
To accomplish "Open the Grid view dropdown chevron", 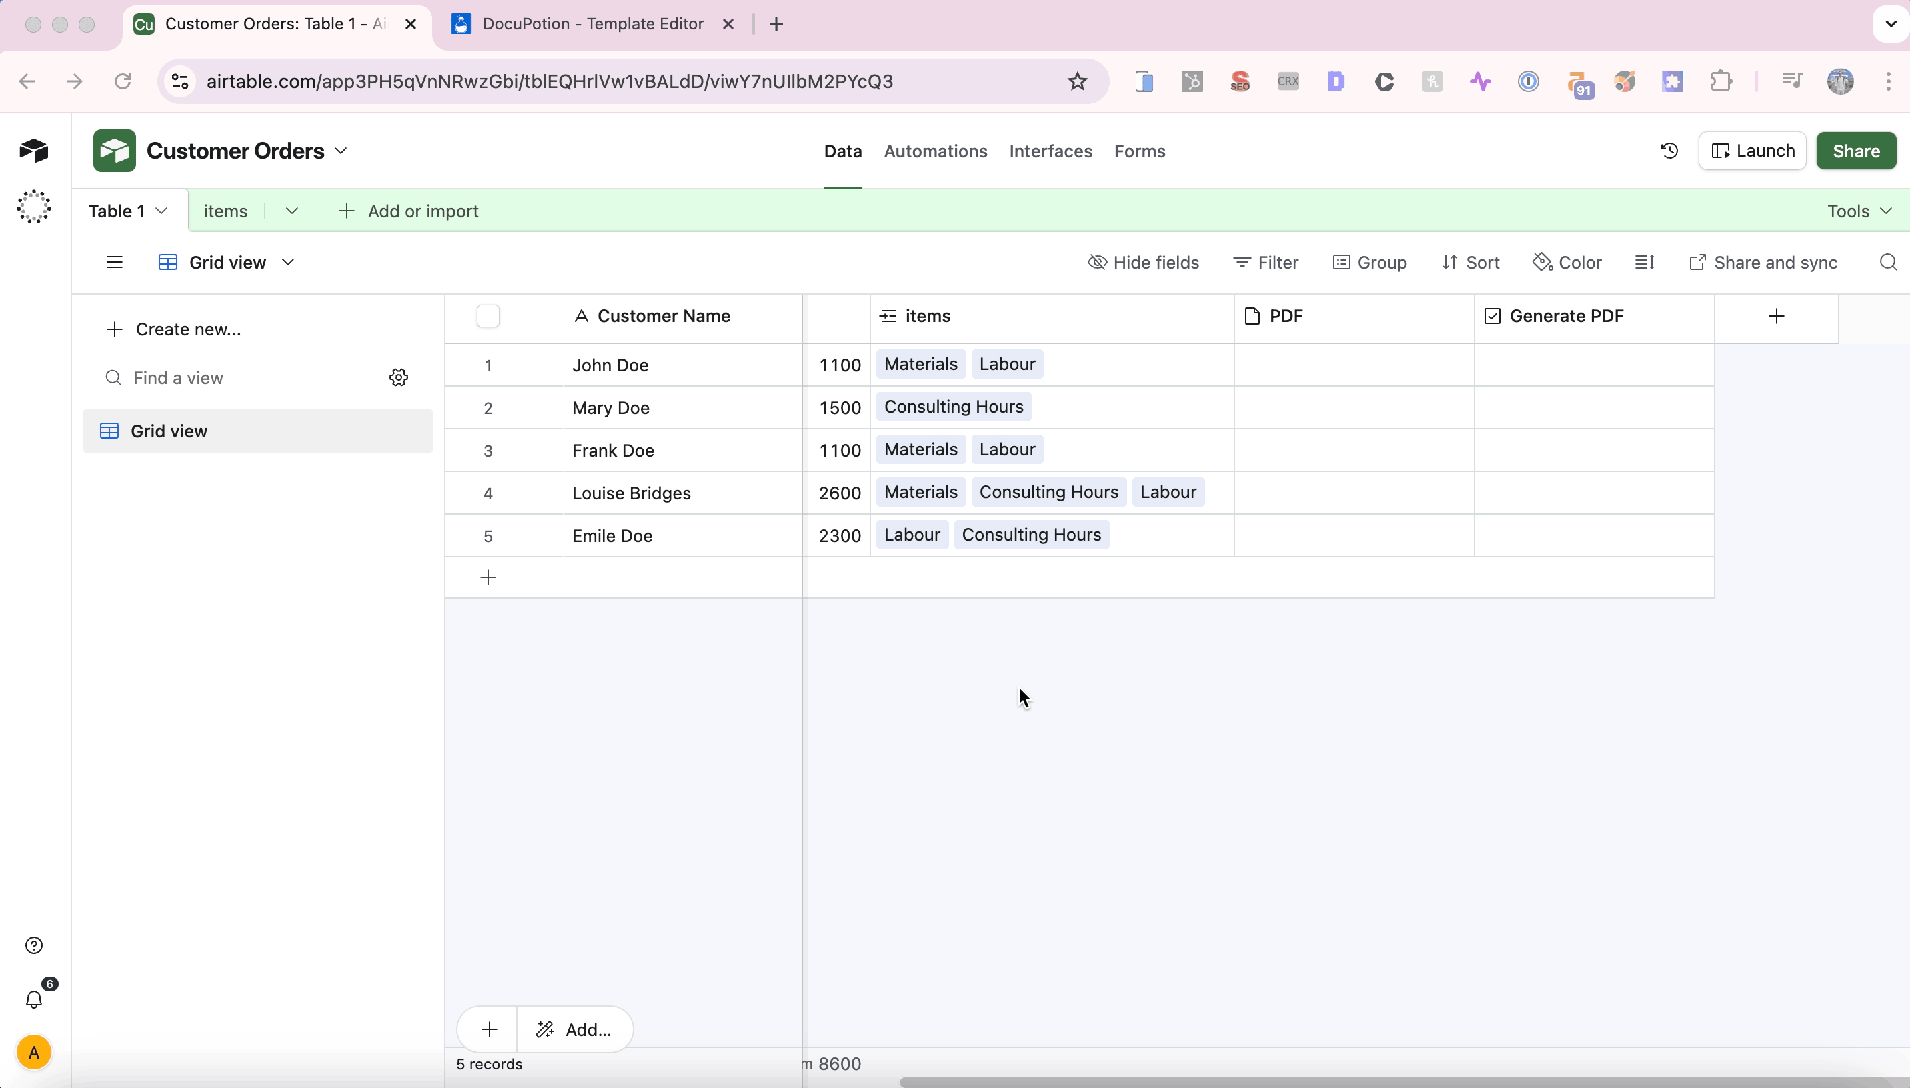I will click(x=287, y=262).
